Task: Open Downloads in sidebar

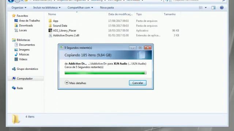Action: (x=26, y=25)
